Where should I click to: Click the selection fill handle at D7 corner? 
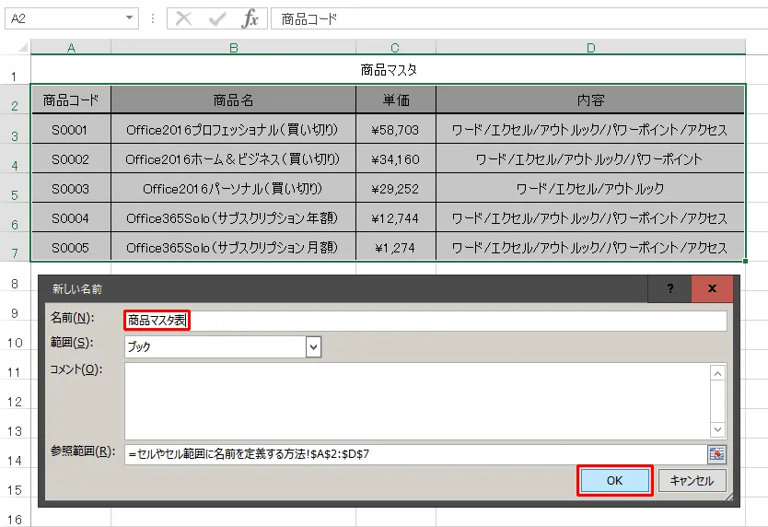tap(745, 261)
